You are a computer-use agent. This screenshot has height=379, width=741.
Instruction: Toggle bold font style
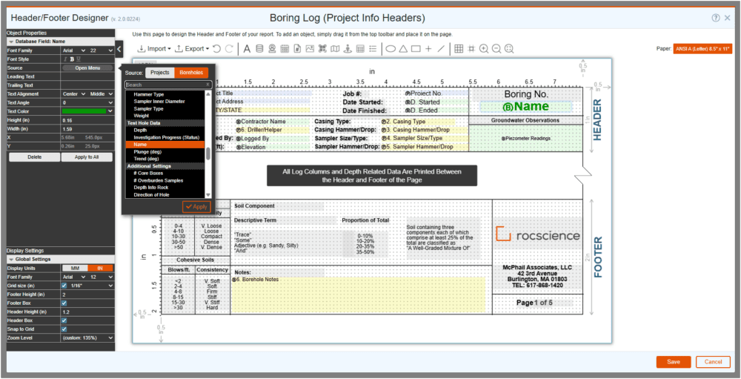tap(73, 59)
